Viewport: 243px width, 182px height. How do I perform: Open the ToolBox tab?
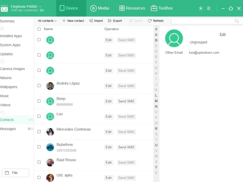point(162,8)
